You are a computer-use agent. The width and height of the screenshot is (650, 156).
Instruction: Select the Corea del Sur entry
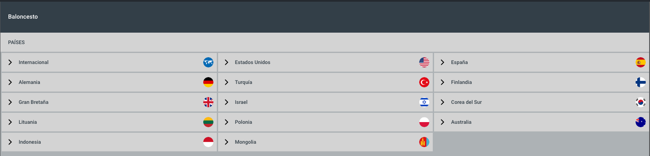pyautogui.click(x=542, y=102)
